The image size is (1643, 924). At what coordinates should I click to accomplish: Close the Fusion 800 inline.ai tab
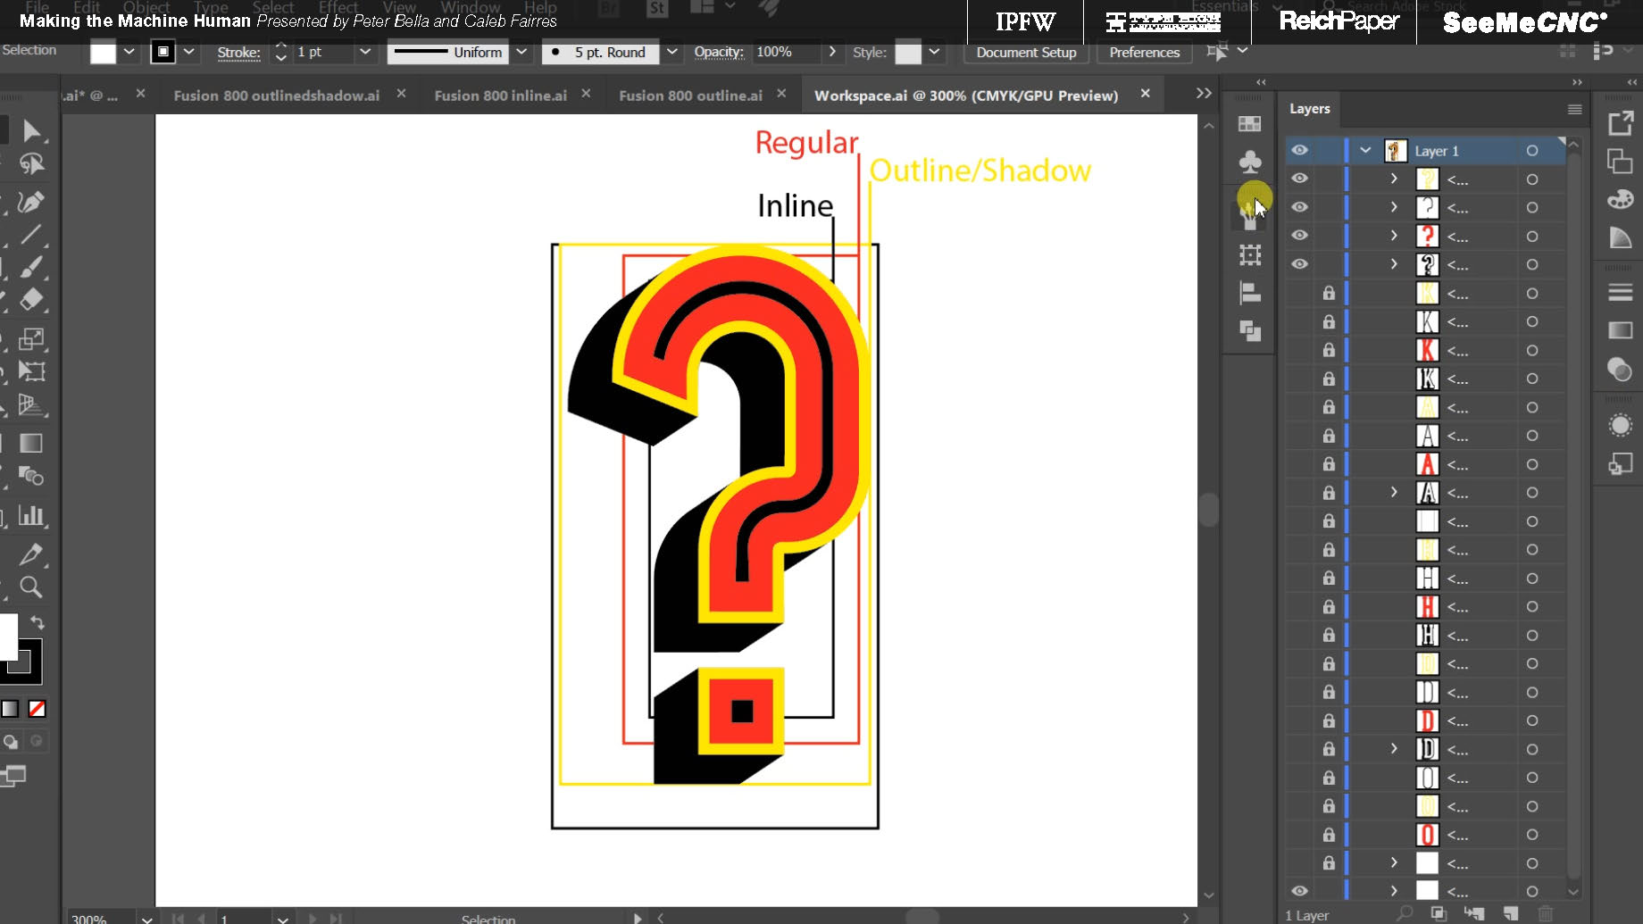tap(586, 94)
